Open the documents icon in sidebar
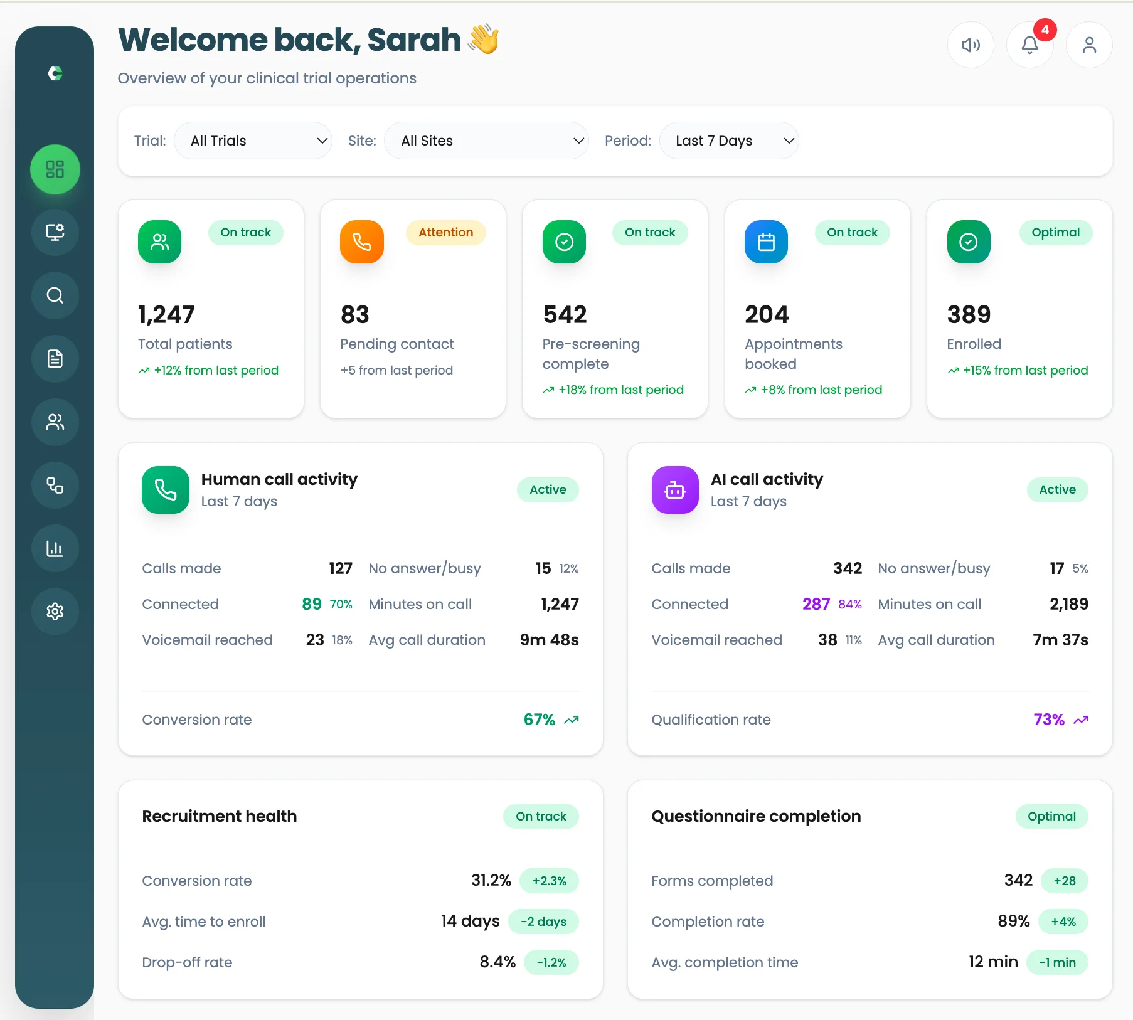The height and width of the screenshot is (1020, 1133). point(55,359)
